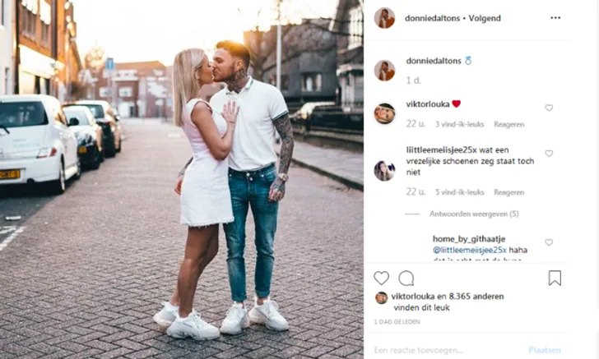The width and height of the screenshot is (599, 359).
Task: Click the Plaatsen post button
Action: click(x=545, y=350)
